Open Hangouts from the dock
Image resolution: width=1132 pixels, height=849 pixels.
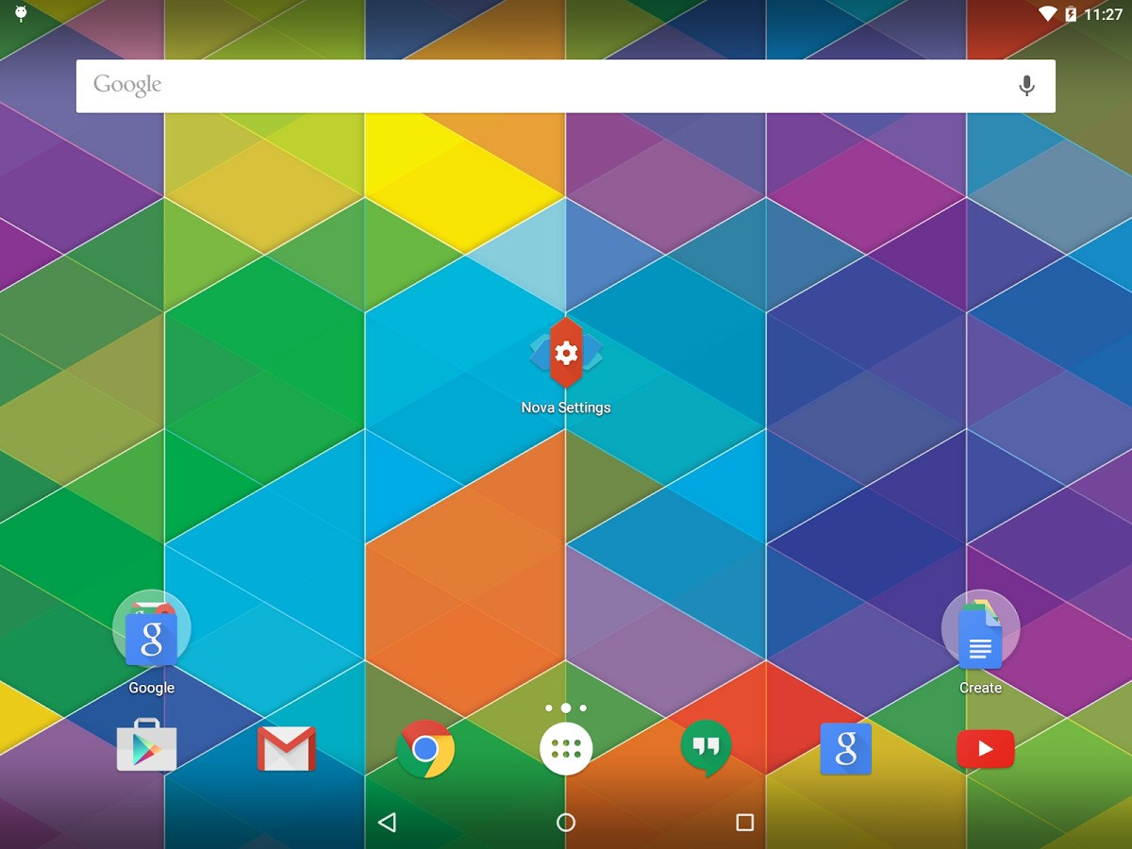click(706, 748)
